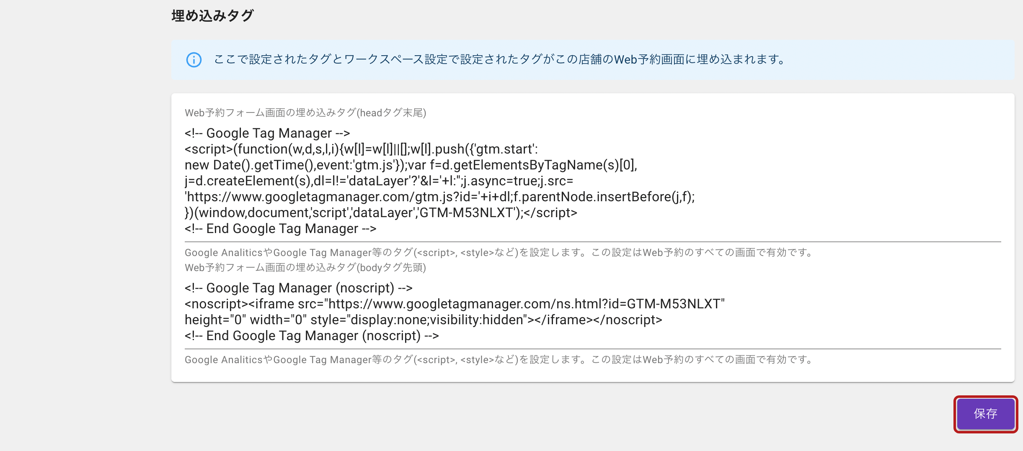Click into the body tag noscript code textarea
This screenshot has height=451, width=1023.
(593, 312)
